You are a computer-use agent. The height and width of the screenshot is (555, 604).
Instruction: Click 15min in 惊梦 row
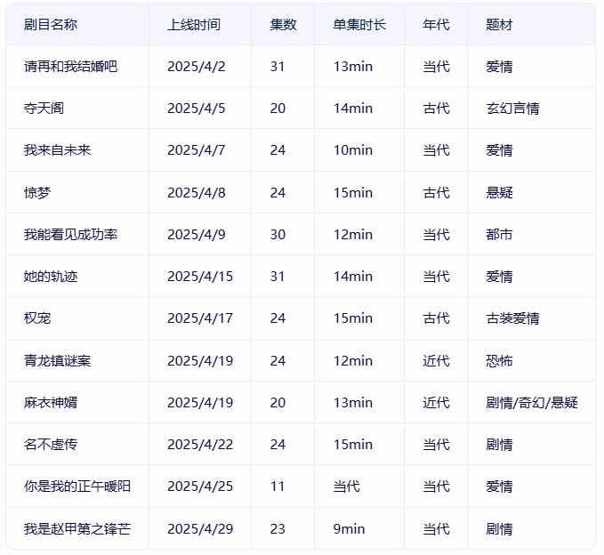point(353,192)
